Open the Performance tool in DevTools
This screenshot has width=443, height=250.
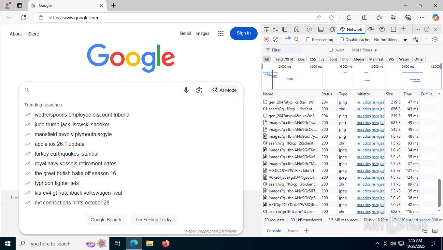pyautogui.click(x=371, y=29)
